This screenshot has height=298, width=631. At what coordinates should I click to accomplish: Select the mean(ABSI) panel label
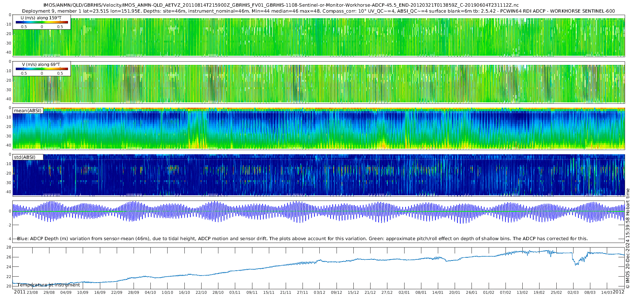coord(28,111)
